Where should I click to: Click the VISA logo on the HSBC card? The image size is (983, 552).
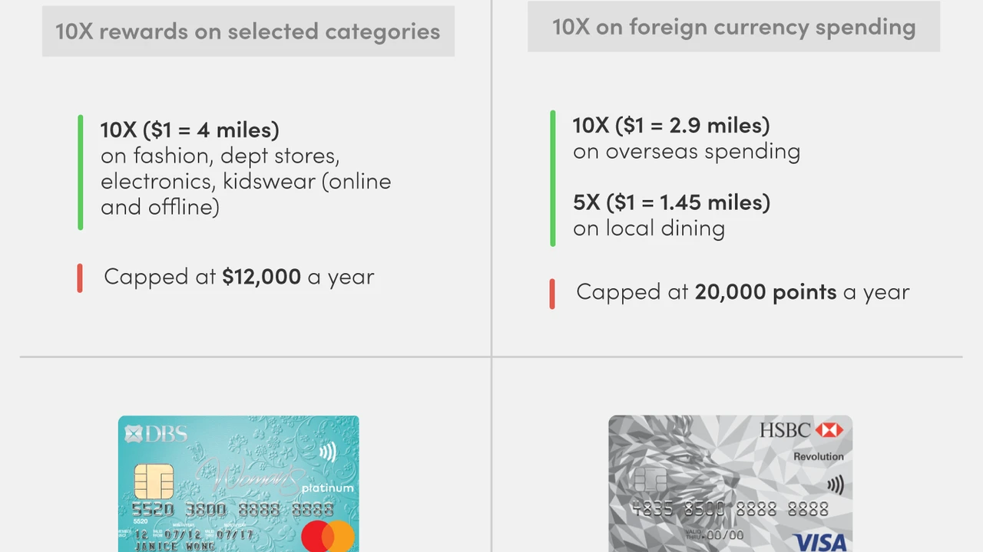819,543
